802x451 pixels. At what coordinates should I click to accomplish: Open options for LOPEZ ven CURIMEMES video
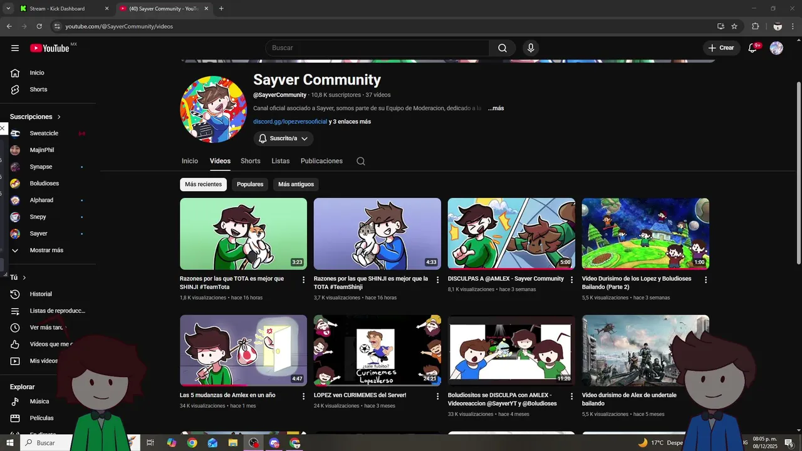click(x=438, y=397)
